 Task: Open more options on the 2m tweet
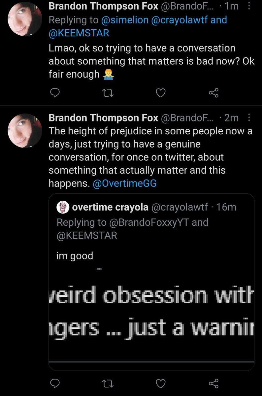pyautogui.click(x=249, y=118)
